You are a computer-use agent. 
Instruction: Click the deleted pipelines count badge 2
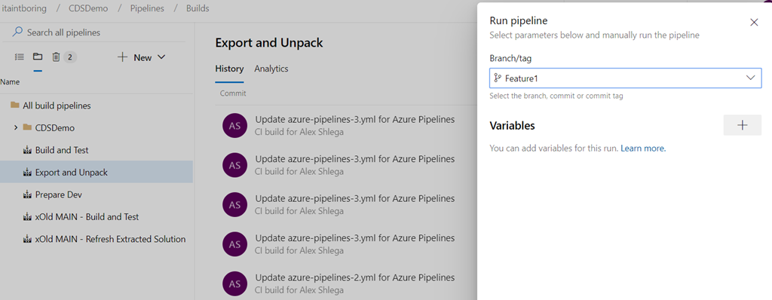(x=70, y=57)
